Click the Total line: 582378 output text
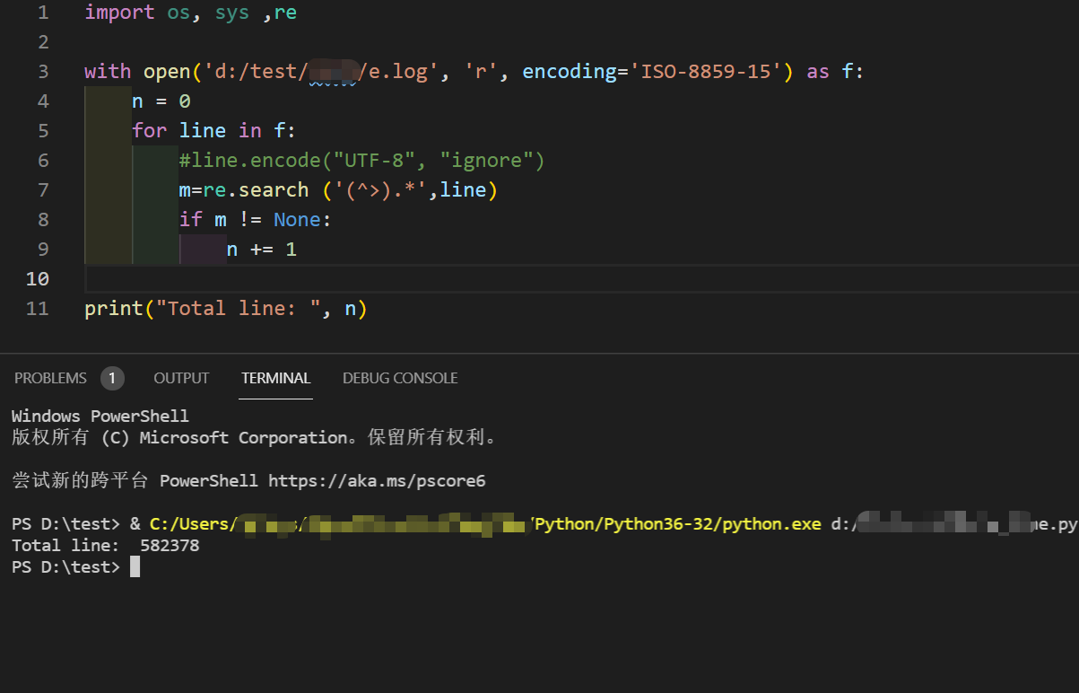Screen dimensions: 1079x693 105,545
